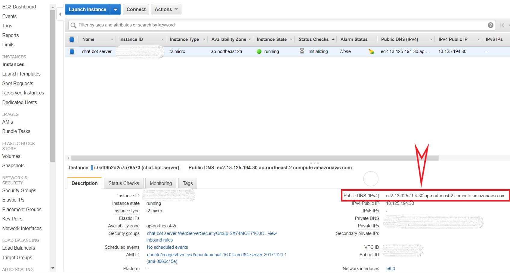
Task: Click the 13.125.194.30 IP table cell
Action: pyautogui.click(x=452, y=51)
